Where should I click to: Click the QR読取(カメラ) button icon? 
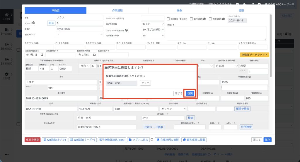tap(45, 140)
